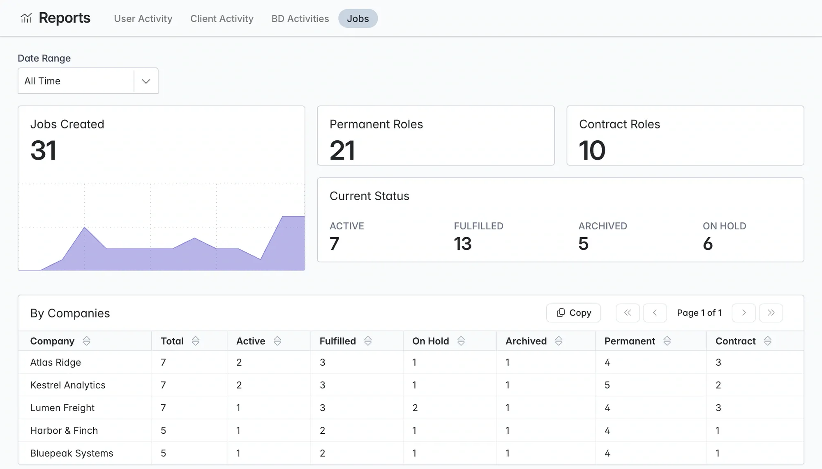Click the Reports page title

pos(65,18)
